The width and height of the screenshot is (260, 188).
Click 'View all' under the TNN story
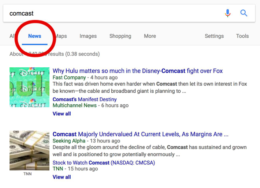(x=62, y=177)
